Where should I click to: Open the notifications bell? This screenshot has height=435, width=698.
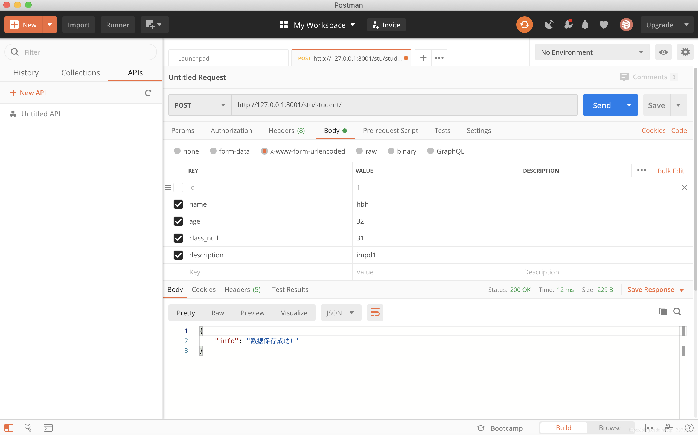tap(585, 25)
